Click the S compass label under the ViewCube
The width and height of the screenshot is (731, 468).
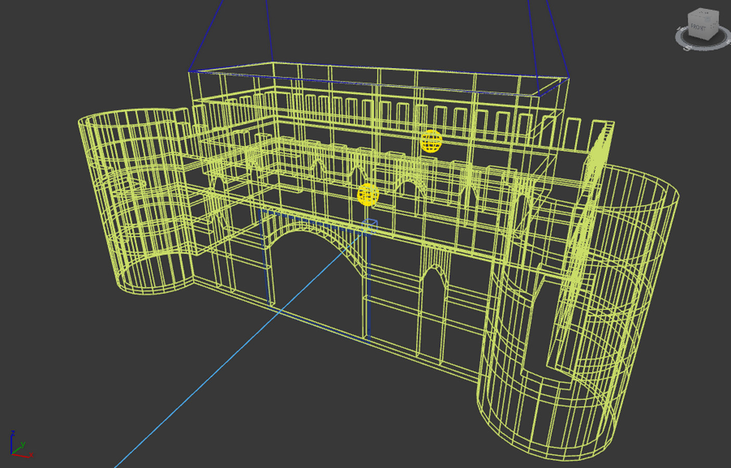click(x=687, y=48)
